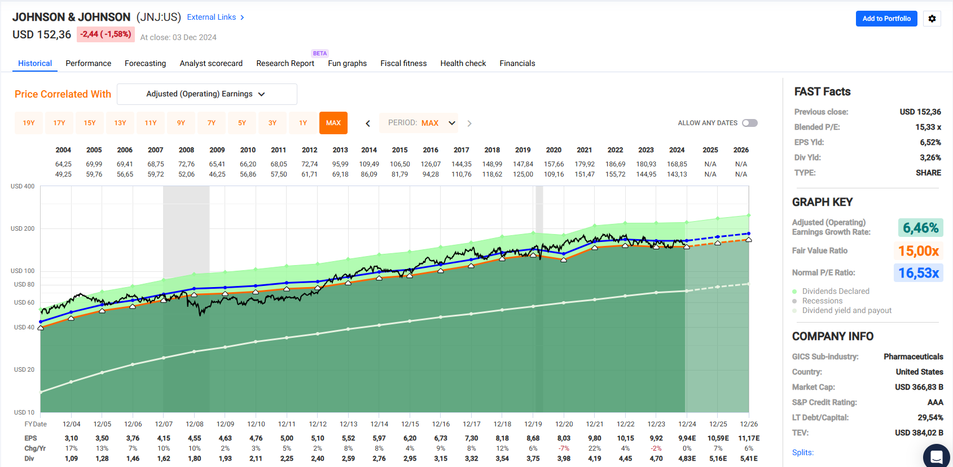Open the Fiscal fitness tab

[x=403, y=63]
